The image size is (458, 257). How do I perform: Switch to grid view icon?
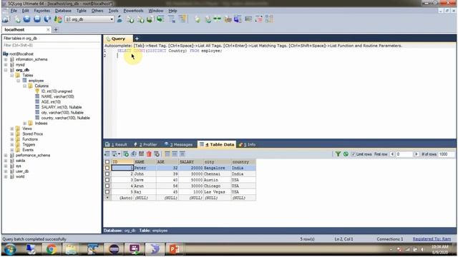point(167,154)
